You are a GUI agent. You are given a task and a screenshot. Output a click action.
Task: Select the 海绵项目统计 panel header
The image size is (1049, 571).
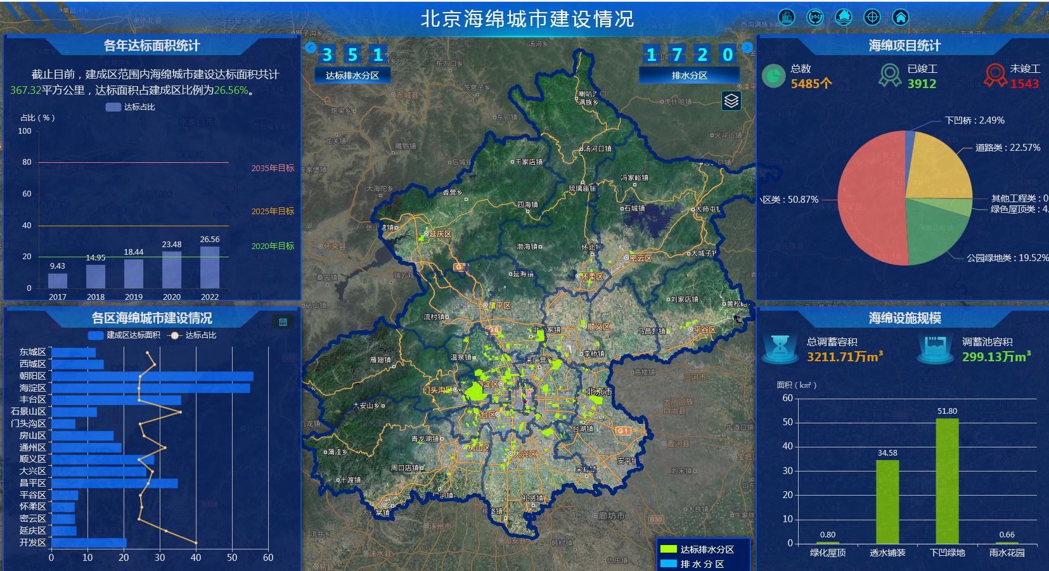coord(904,46)
